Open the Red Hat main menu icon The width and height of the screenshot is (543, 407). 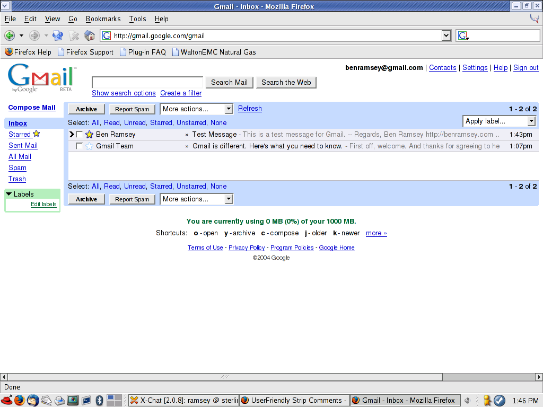click(x=7, y=400)
